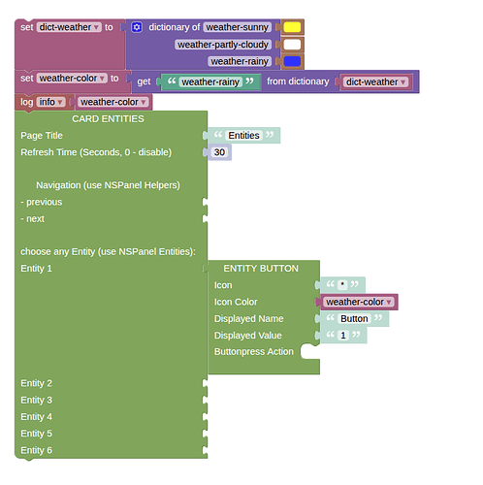Screen dimensions: 483x485
Task: Edit the weather-sunny key field
Action: (x=238, y=27)
